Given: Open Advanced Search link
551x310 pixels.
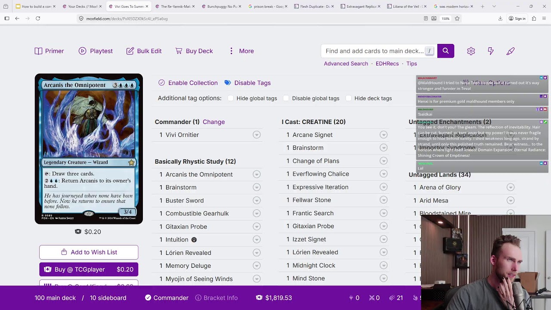Looking at the screenshot, I should click(x=346, y=64).
